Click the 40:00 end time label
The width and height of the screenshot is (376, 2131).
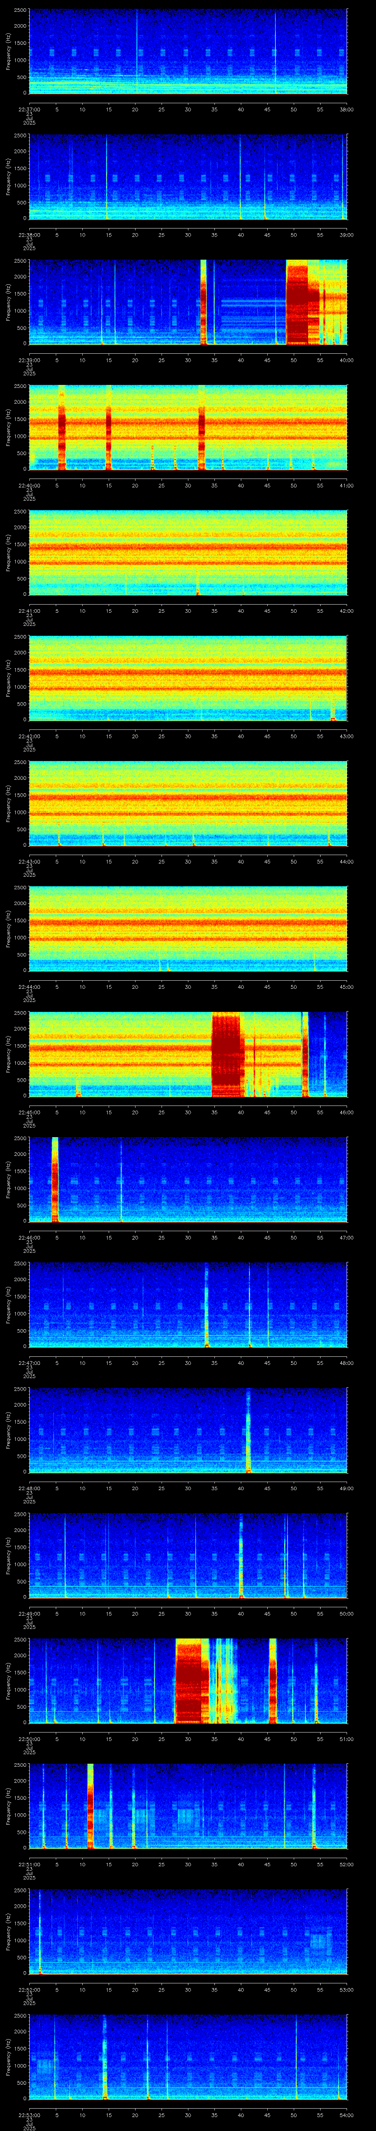pos(346,360)
